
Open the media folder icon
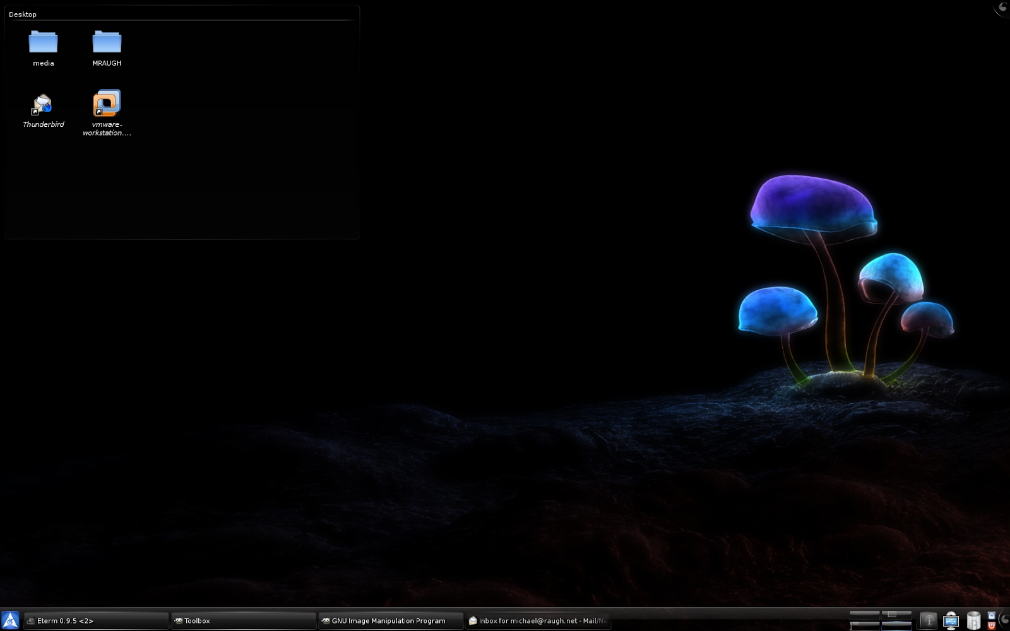tap(43, 48)
